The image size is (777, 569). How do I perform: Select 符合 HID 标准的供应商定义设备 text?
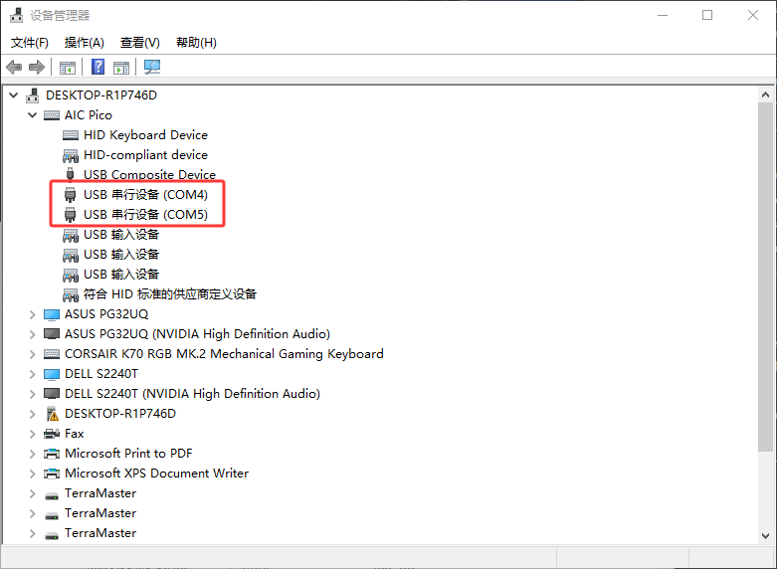pyautogui.click(x=170, y=293)
